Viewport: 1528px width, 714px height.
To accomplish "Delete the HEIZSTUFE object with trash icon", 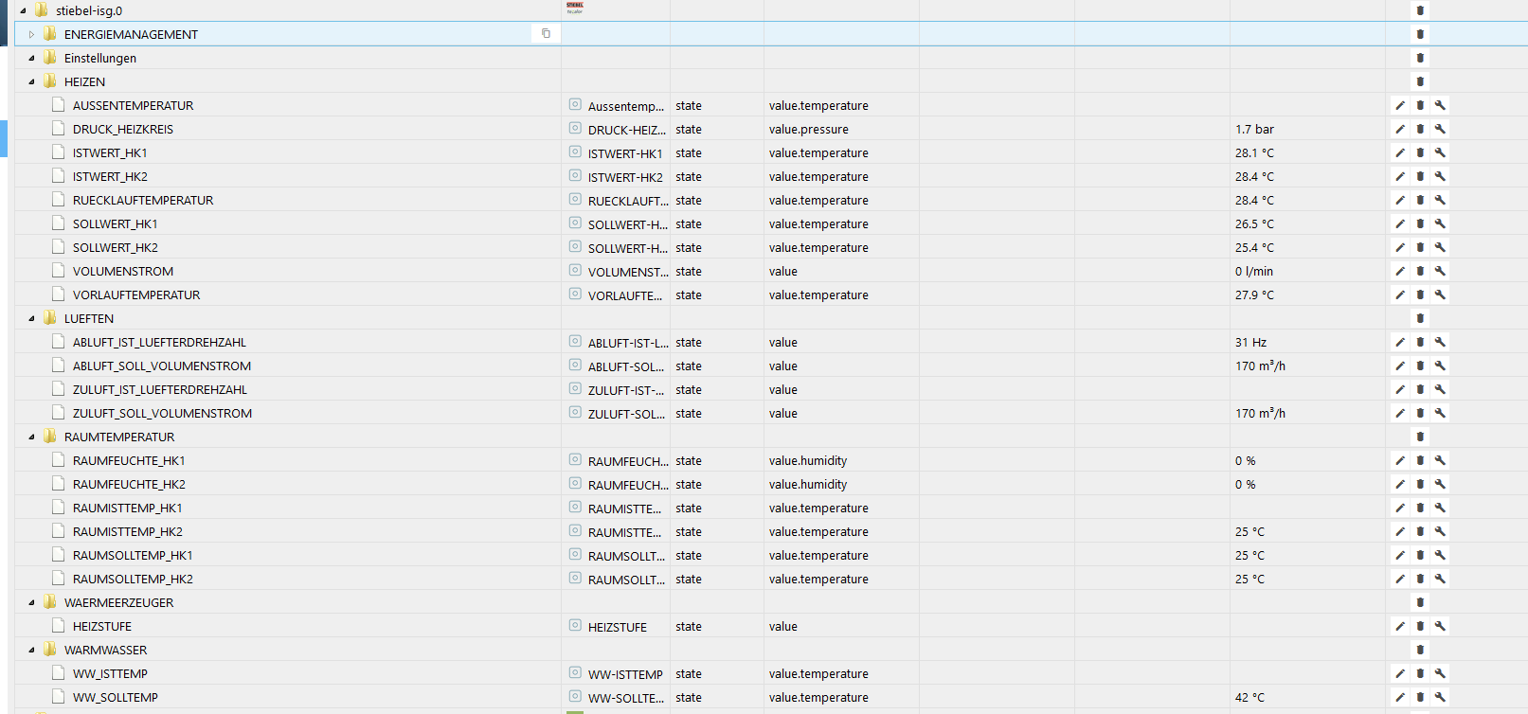I will point(1420,626).
